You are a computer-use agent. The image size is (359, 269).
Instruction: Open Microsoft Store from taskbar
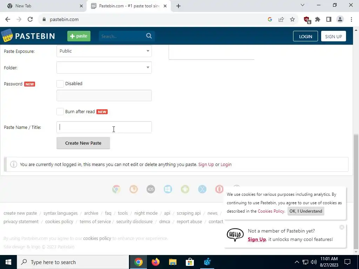190,262
